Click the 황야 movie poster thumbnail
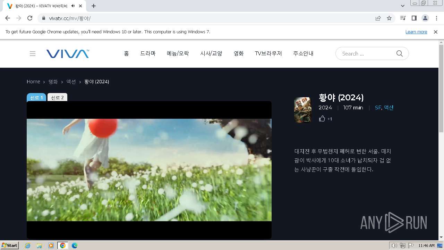 (303, 110)
